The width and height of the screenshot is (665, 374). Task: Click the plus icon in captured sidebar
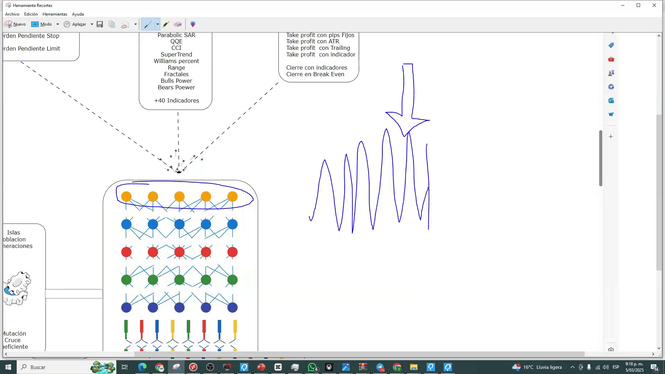pos(611,137)
